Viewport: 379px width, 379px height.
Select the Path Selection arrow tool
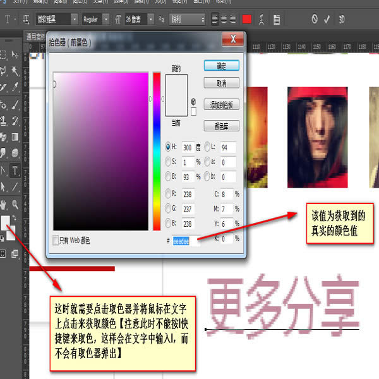3,187
